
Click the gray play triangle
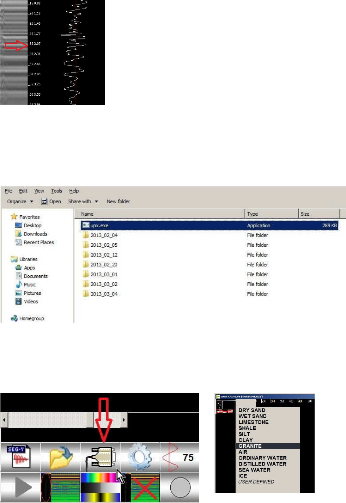(20, 487)
